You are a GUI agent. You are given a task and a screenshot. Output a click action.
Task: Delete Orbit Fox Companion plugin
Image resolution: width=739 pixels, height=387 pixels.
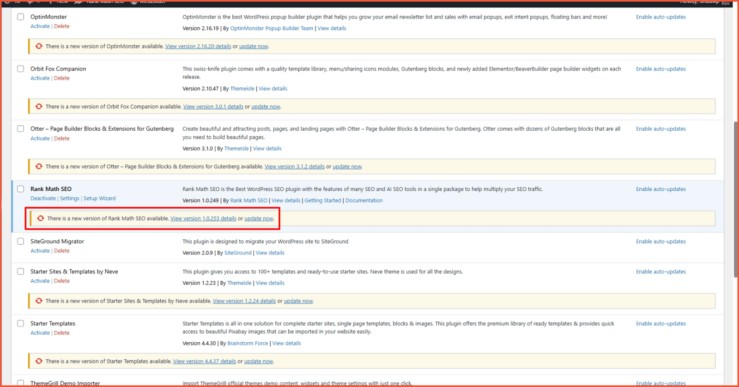pos(62,79)
